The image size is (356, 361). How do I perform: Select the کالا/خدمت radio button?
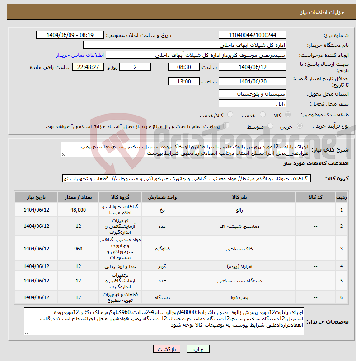point(230,115)
